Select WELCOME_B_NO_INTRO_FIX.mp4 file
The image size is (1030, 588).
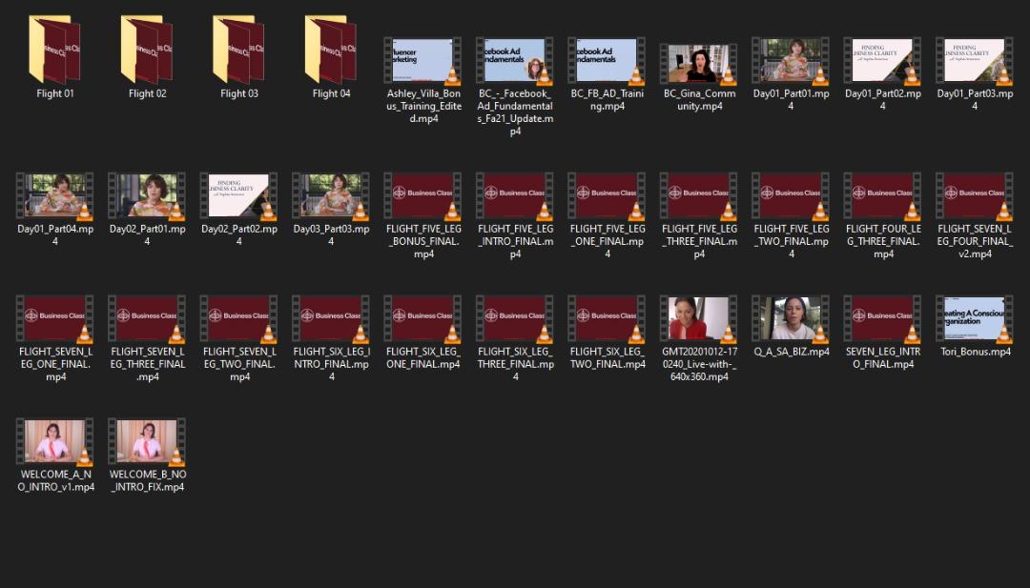pos(147,441)
